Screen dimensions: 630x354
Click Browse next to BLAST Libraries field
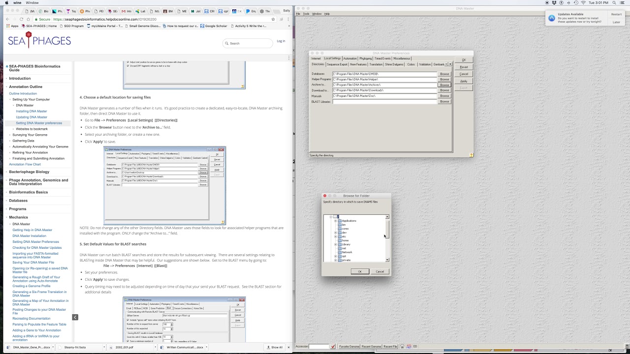[x=444, y=101]
